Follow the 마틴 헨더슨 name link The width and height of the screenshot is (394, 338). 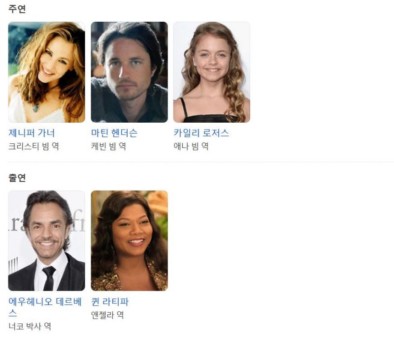click(x=114, y=133)
